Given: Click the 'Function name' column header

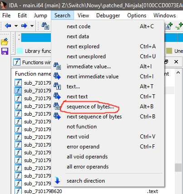Looking at the screenshot, I should [33, 74].
